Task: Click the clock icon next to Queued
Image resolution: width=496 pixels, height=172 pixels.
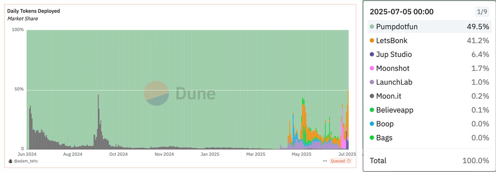Action: point(349,161)
